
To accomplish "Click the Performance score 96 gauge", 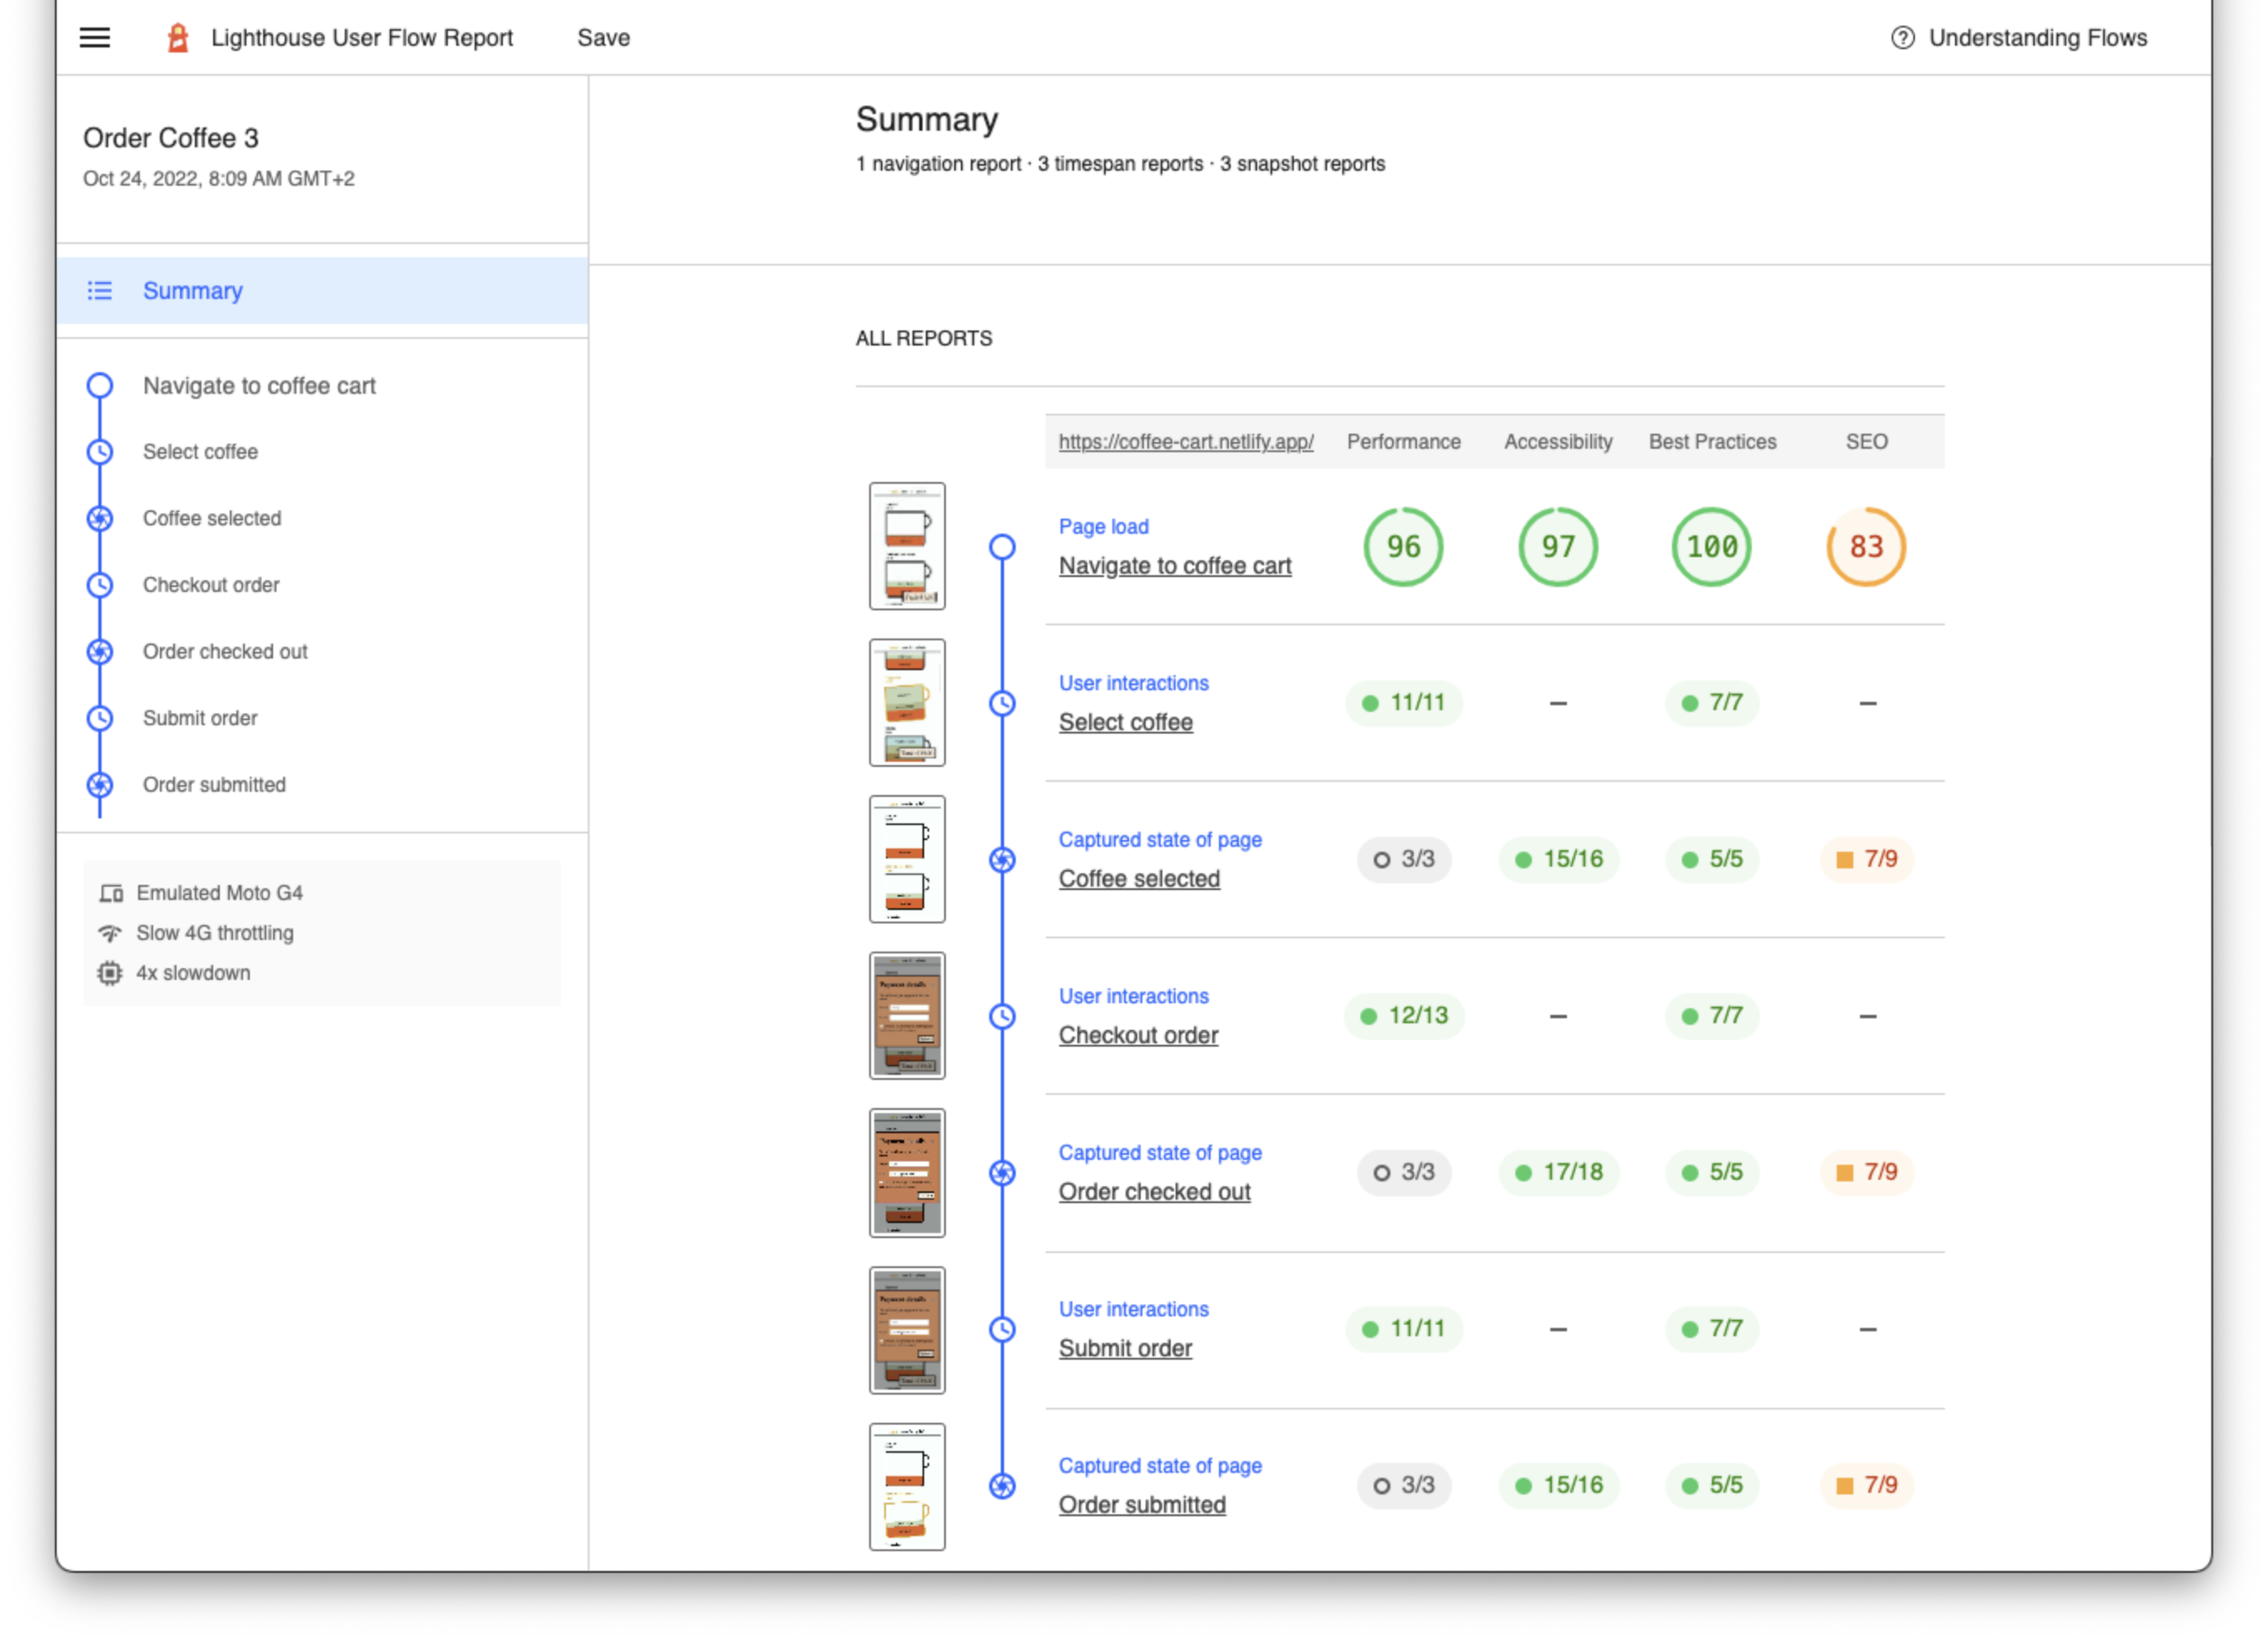I will [1403, 547].
